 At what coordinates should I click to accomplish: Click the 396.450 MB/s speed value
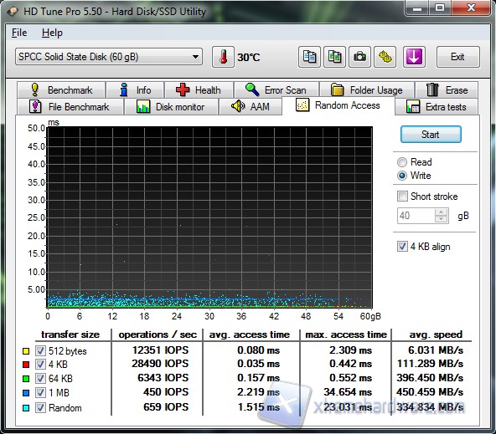pyautogui.click(x=430, y=378)
